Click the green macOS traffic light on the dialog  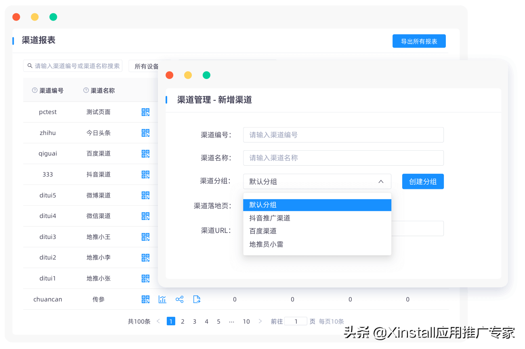(x=206, y=75)
